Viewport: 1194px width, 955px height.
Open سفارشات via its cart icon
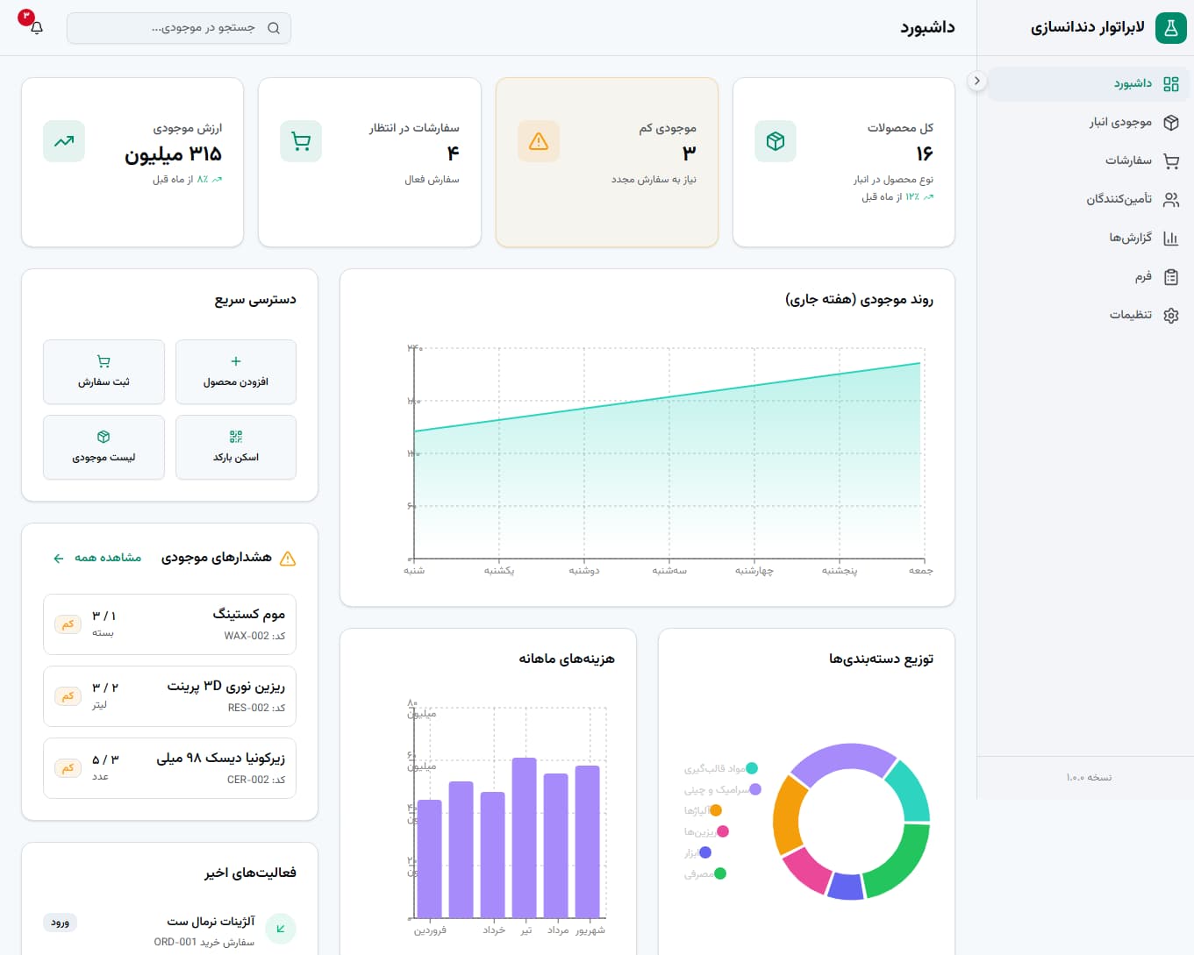pos(1170,161)
